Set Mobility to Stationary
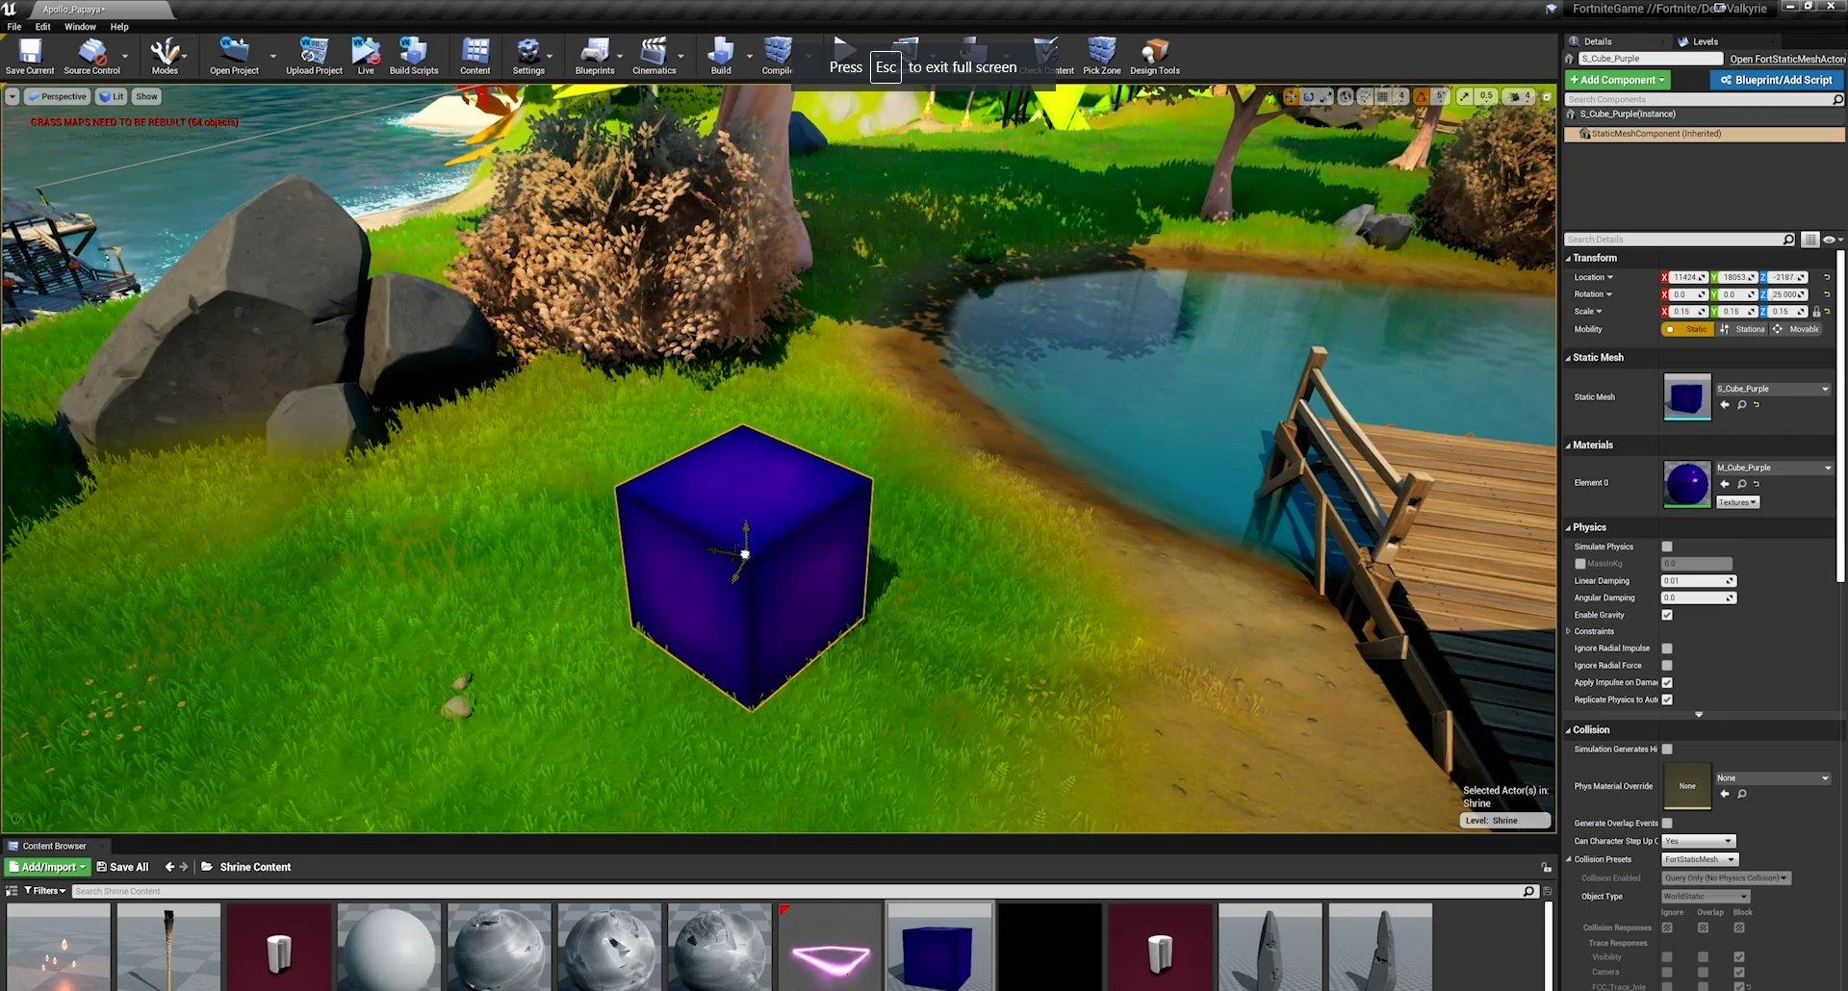Screen dimensions: 1848x991 point(1743,329)
